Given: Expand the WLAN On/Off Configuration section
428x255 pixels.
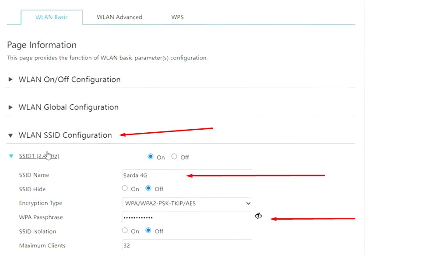Looking at the screenshot, I should click(11, 79).
